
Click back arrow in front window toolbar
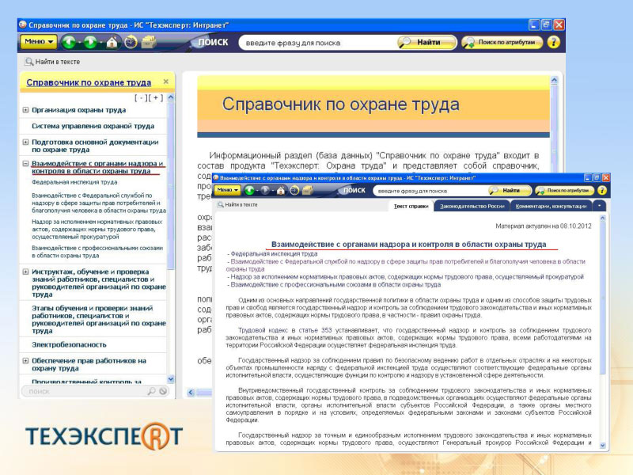click(249, 190)
